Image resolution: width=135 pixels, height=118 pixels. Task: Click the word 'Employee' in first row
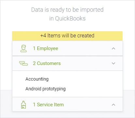(48, 48)
